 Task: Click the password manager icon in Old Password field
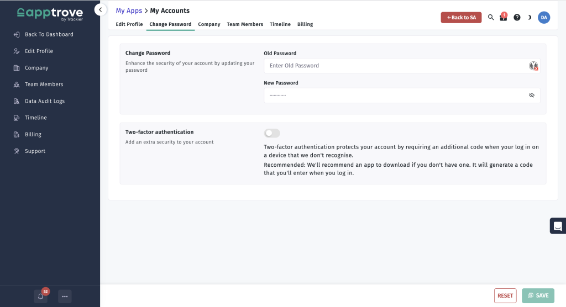click(x=533, y=66)
